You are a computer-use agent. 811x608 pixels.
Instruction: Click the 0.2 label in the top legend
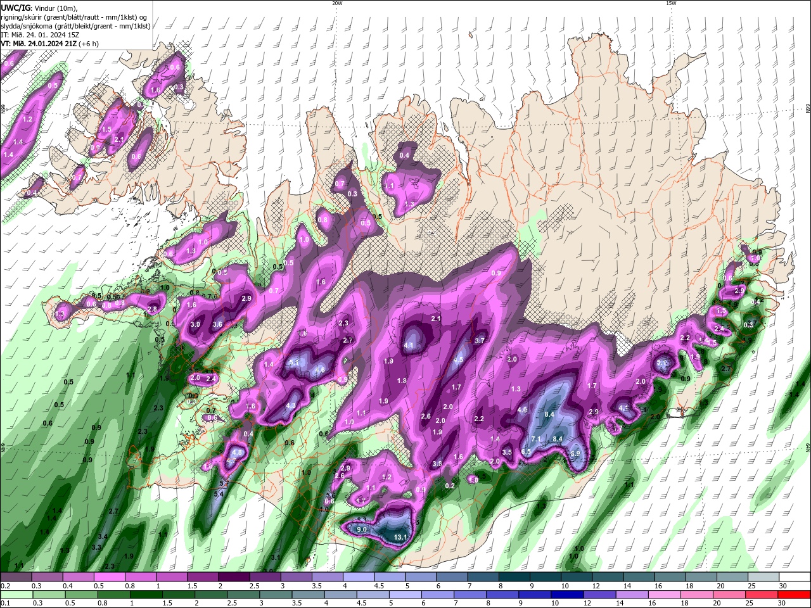click(x=6, y=586)
